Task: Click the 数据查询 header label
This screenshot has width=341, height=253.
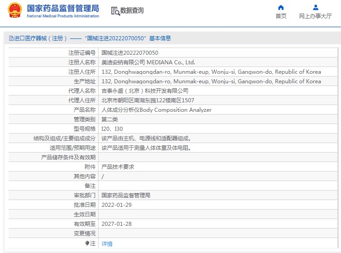Action: pyautogui.click(x=132, y=10)
